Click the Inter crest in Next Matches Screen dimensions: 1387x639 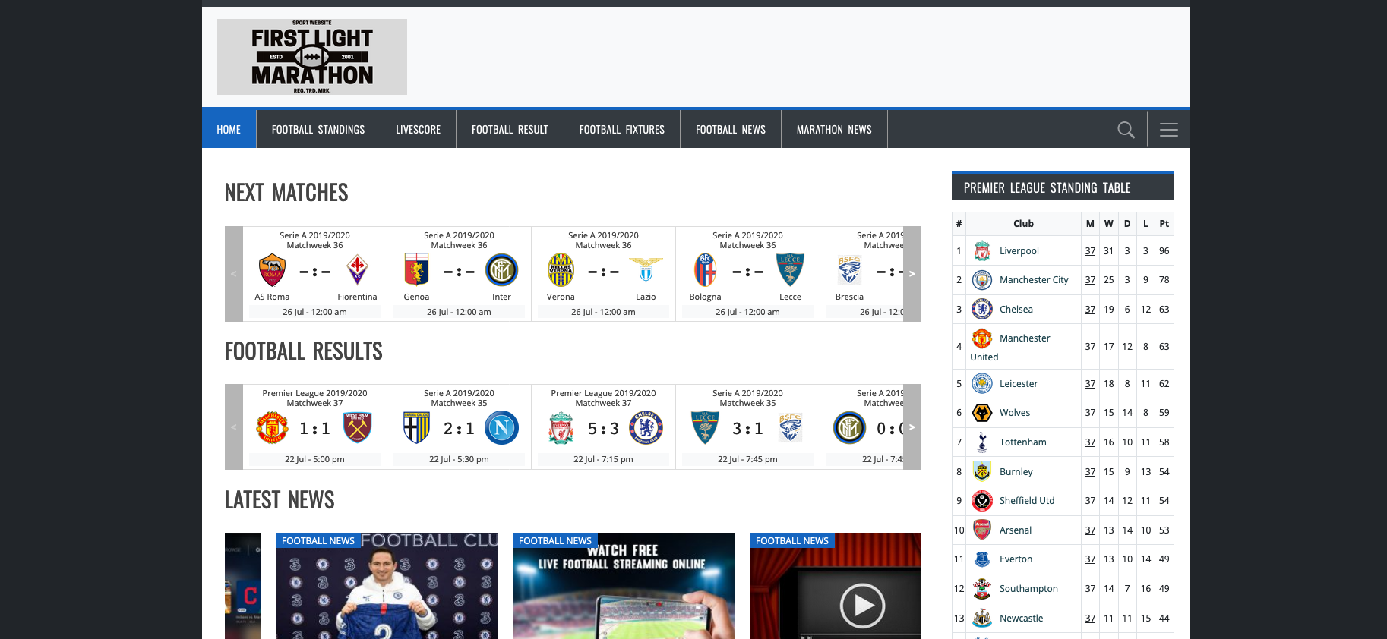[x=501, y=269]
